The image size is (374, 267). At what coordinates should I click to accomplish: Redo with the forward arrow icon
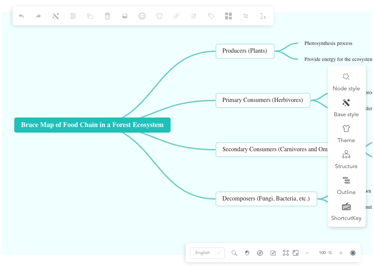point(38,16)
